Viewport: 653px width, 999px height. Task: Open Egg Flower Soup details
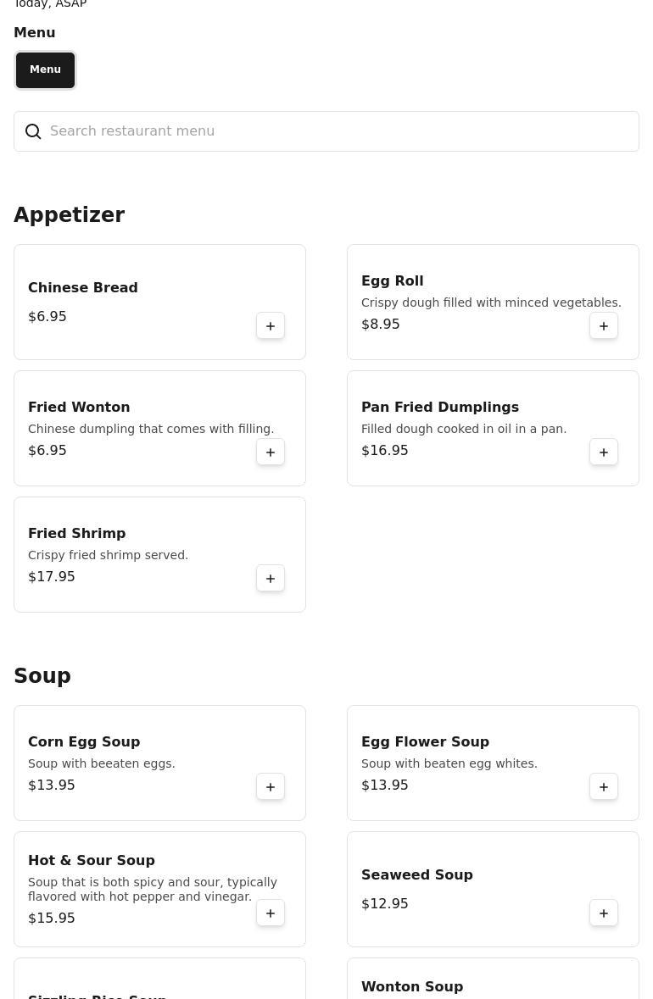pyautogui.click(x=425, y=742)
